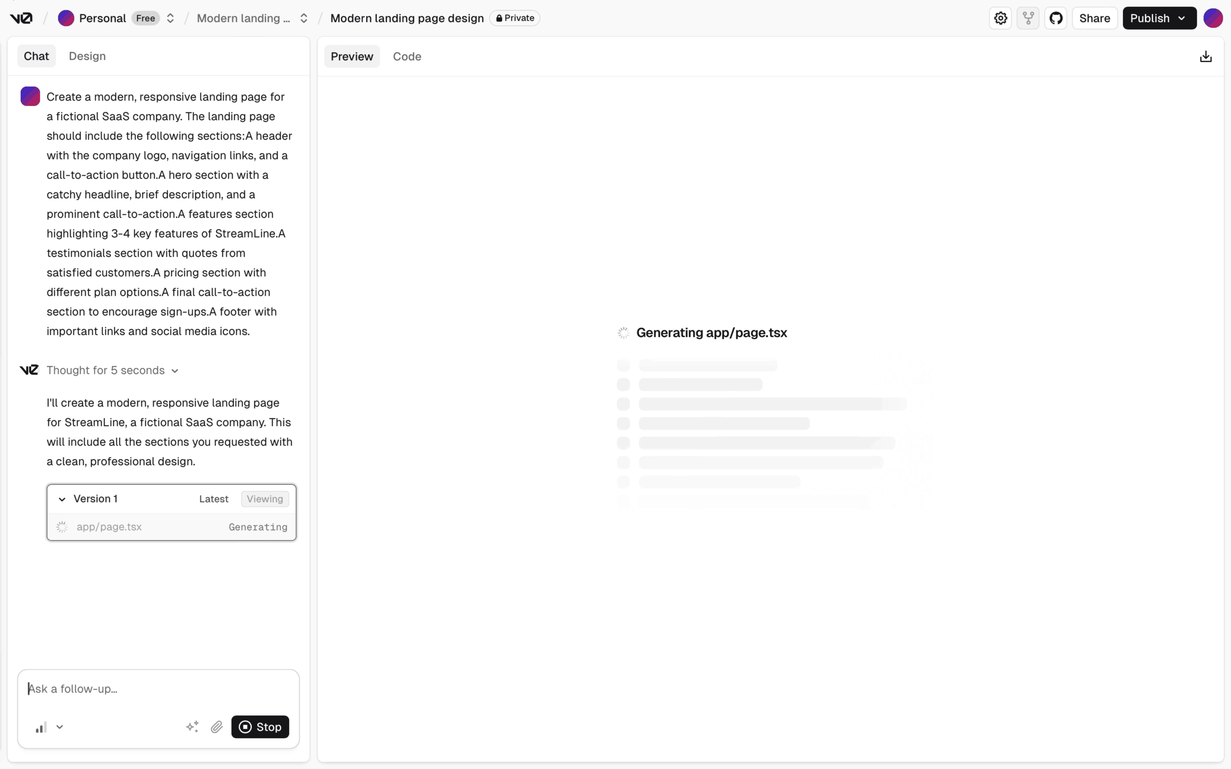This screenshot has width=1231, height=769.
Task: Stop the current generation
Action: point(260,726)
